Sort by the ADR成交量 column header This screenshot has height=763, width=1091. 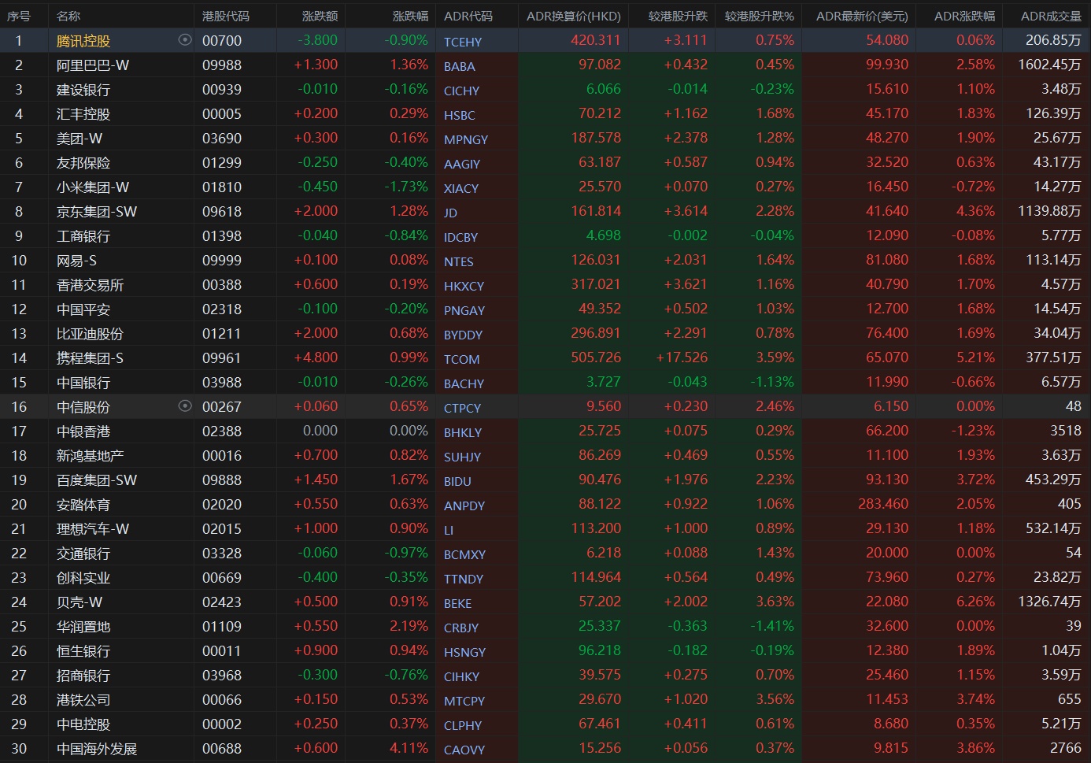(1050, 16)
